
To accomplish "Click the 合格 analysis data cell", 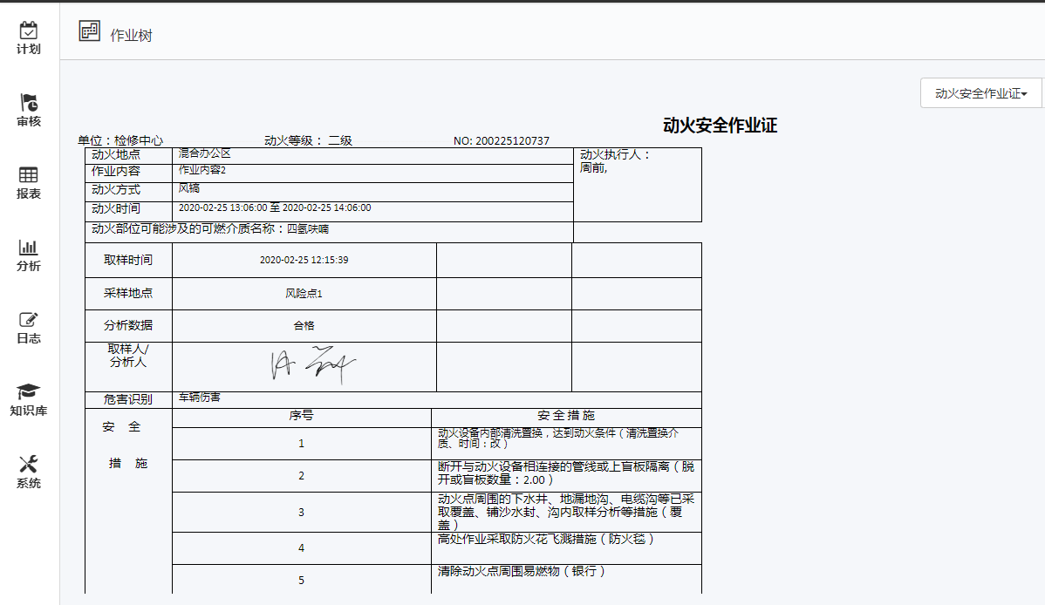I will coord(304,325).
